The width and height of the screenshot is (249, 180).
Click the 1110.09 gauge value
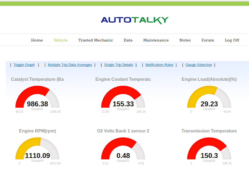[x=37, y=156]
